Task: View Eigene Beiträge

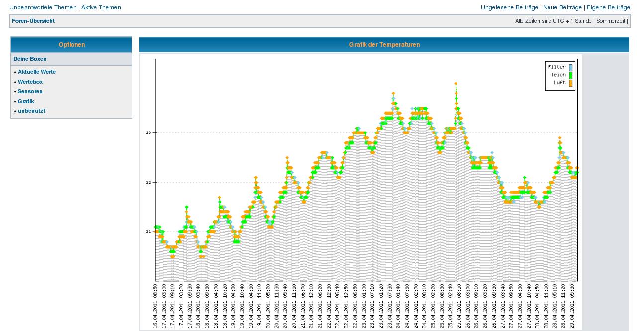Action: 608,7
